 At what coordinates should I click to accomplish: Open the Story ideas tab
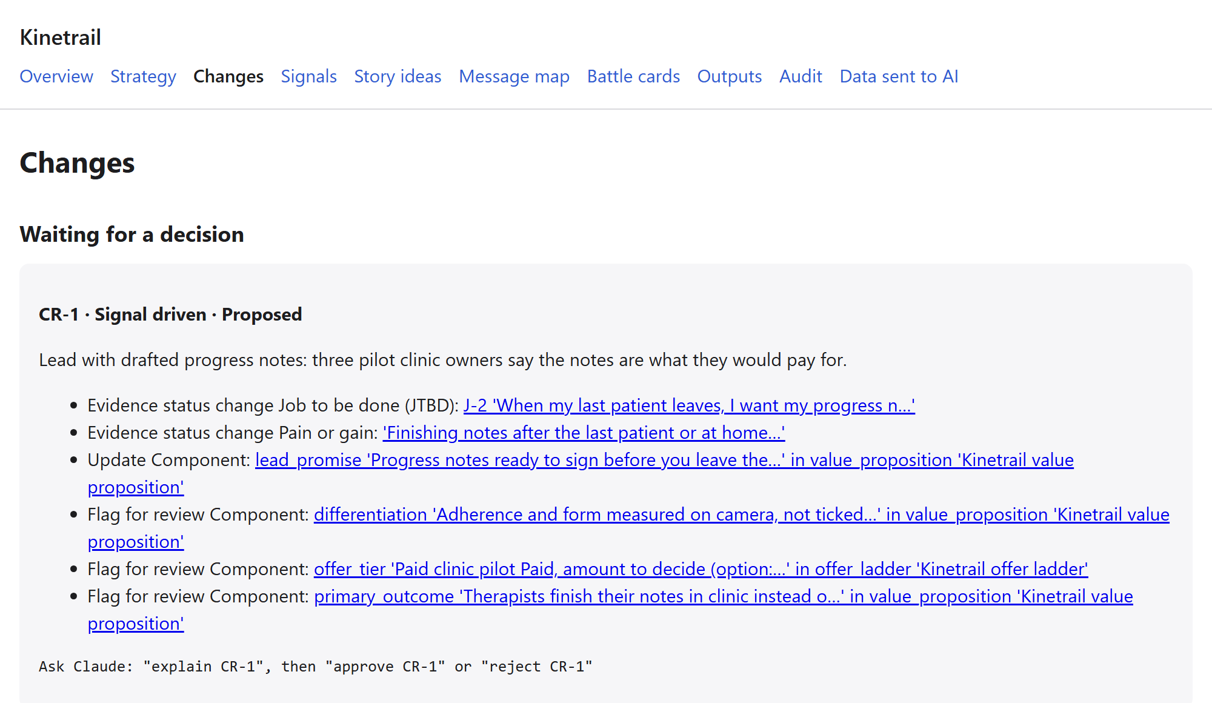point(398,76)
